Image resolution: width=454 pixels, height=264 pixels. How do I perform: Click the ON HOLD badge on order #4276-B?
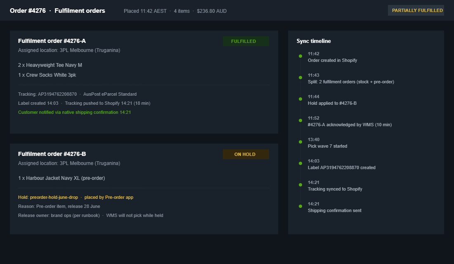246,154
